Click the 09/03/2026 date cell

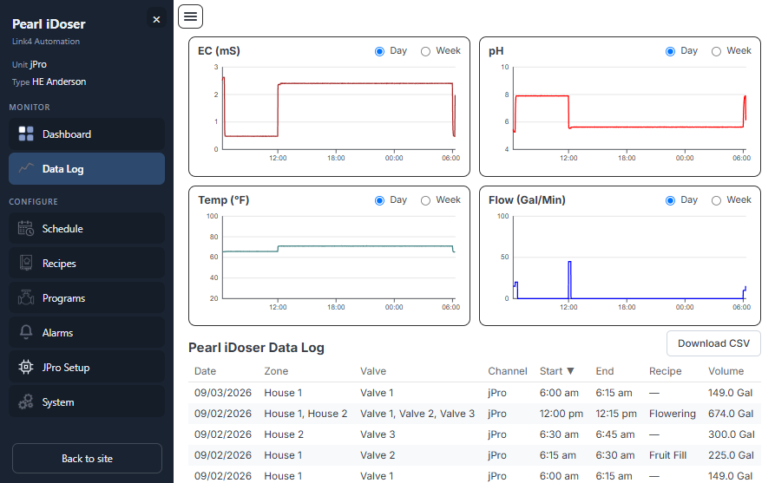tap(223, 393)
